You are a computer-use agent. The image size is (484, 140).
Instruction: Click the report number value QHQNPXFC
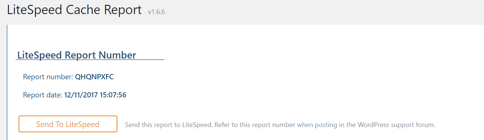[94, 77]
